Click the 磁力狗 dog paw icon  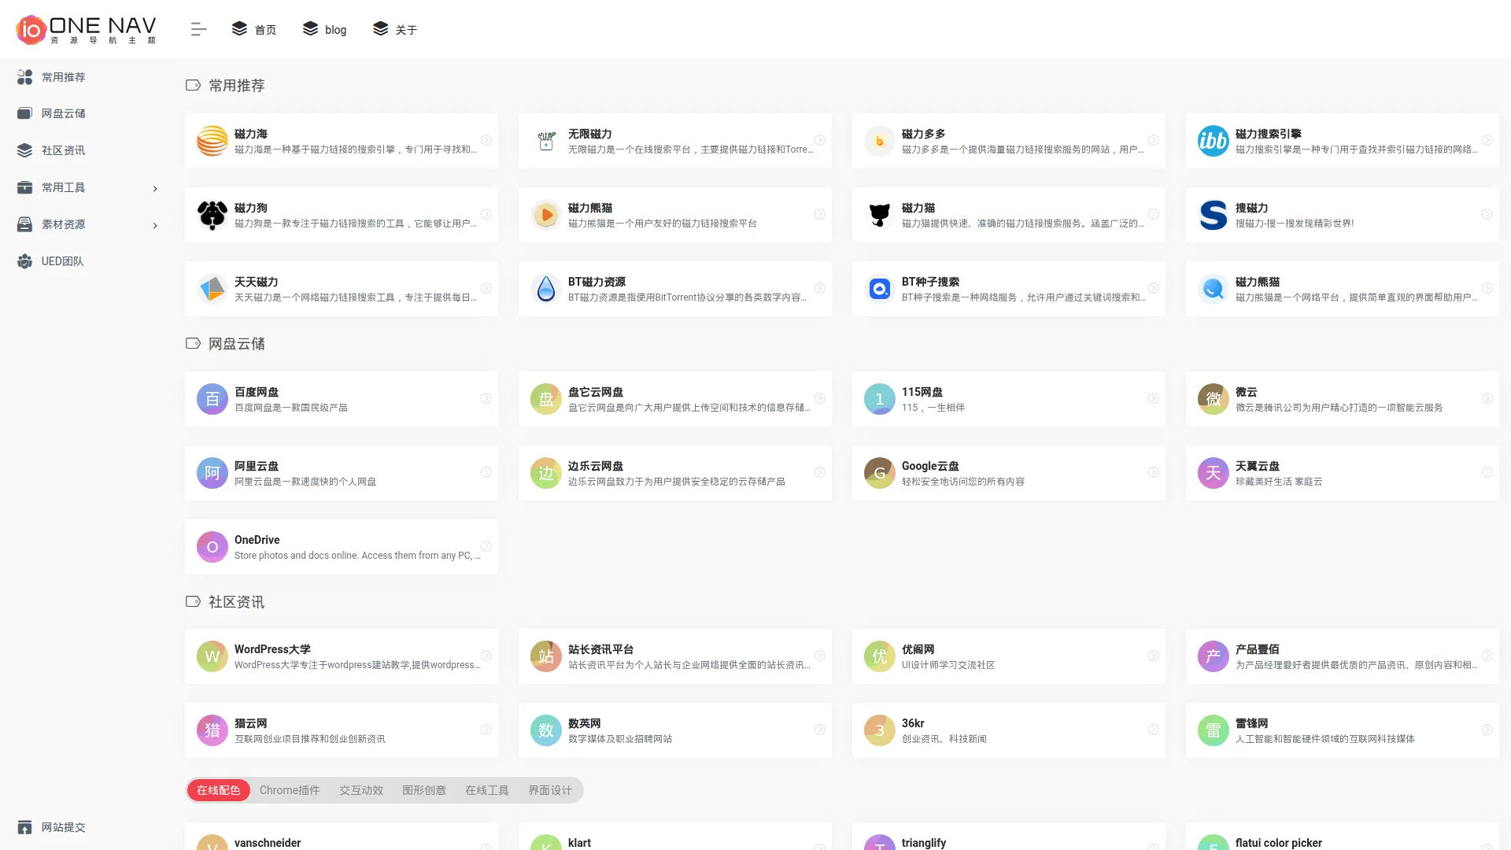pos(212,215)
